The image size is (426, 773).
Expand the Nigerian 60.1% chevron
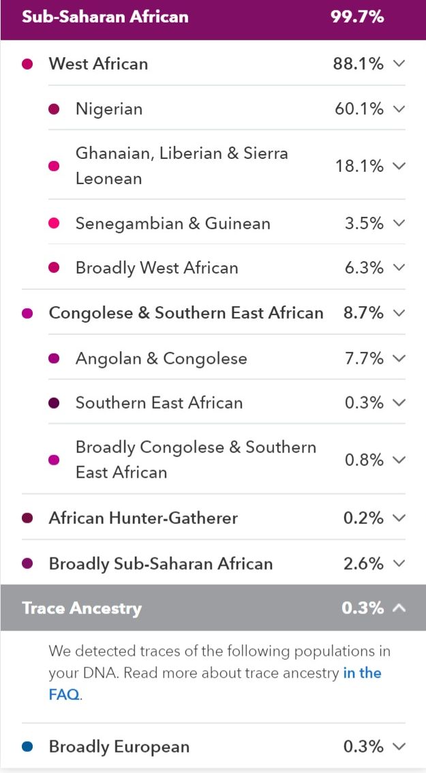click(399, 108)
